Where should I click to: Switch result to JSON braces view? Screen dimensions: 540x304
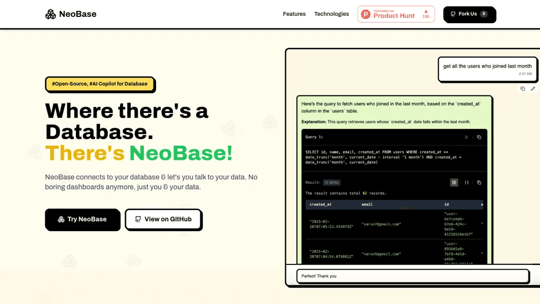click(x=467, y=182)
